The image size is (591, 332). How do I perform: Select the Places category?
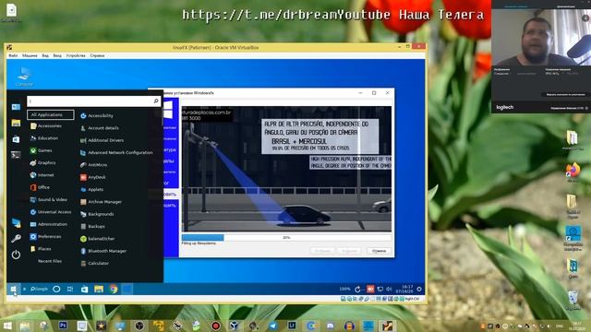(41, 249)
